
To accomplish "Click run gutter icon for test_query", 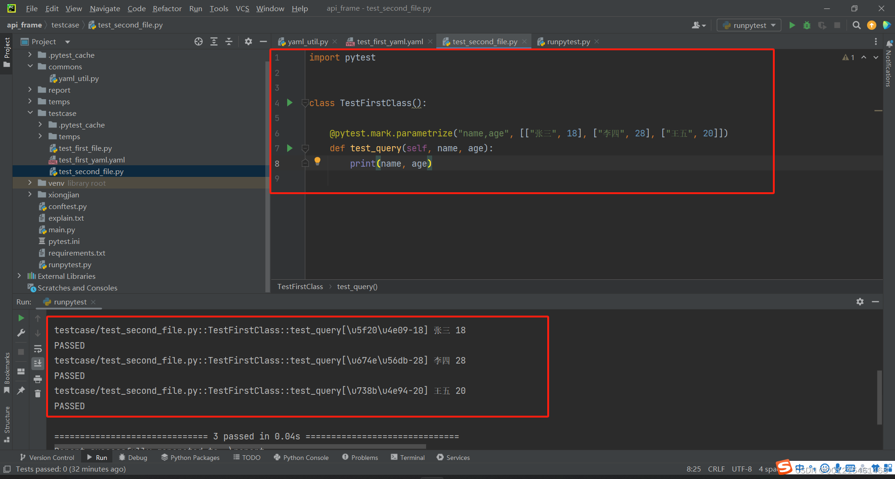I will tap(289, 148).
